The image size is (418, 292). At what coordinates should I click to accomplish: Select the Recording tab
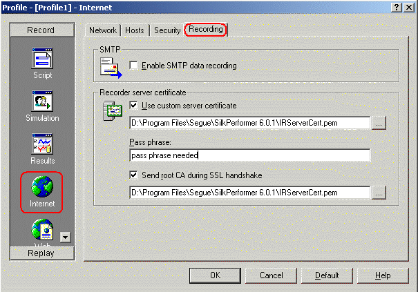coord(206,29)
